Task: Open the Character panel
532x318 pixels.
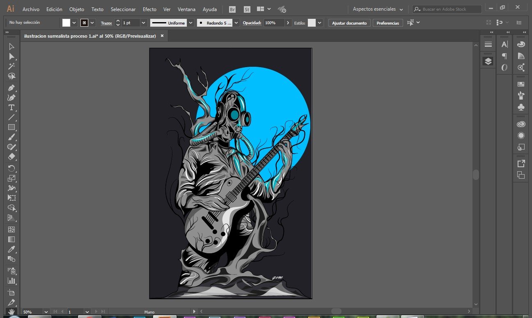Action: pyautogui.click(x=504, y=44)
